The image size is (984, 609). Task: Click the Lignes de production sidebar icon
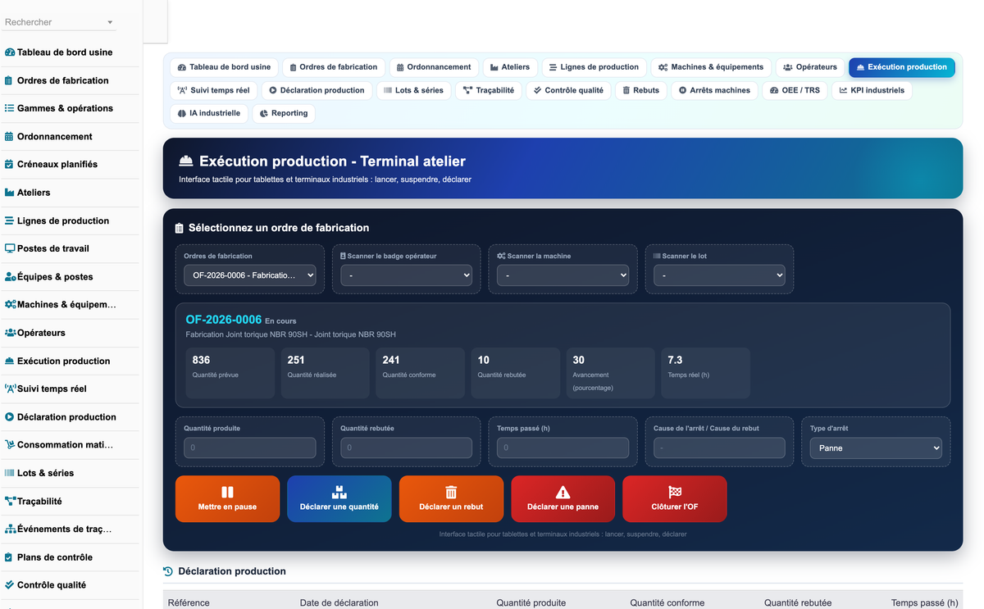click(x=10, y=220)
